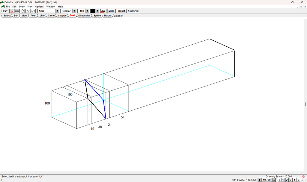This screenshot has width=307, height=182.
Task: Open the font name dropdown arrow next to Arial
Action: point(57,11)
